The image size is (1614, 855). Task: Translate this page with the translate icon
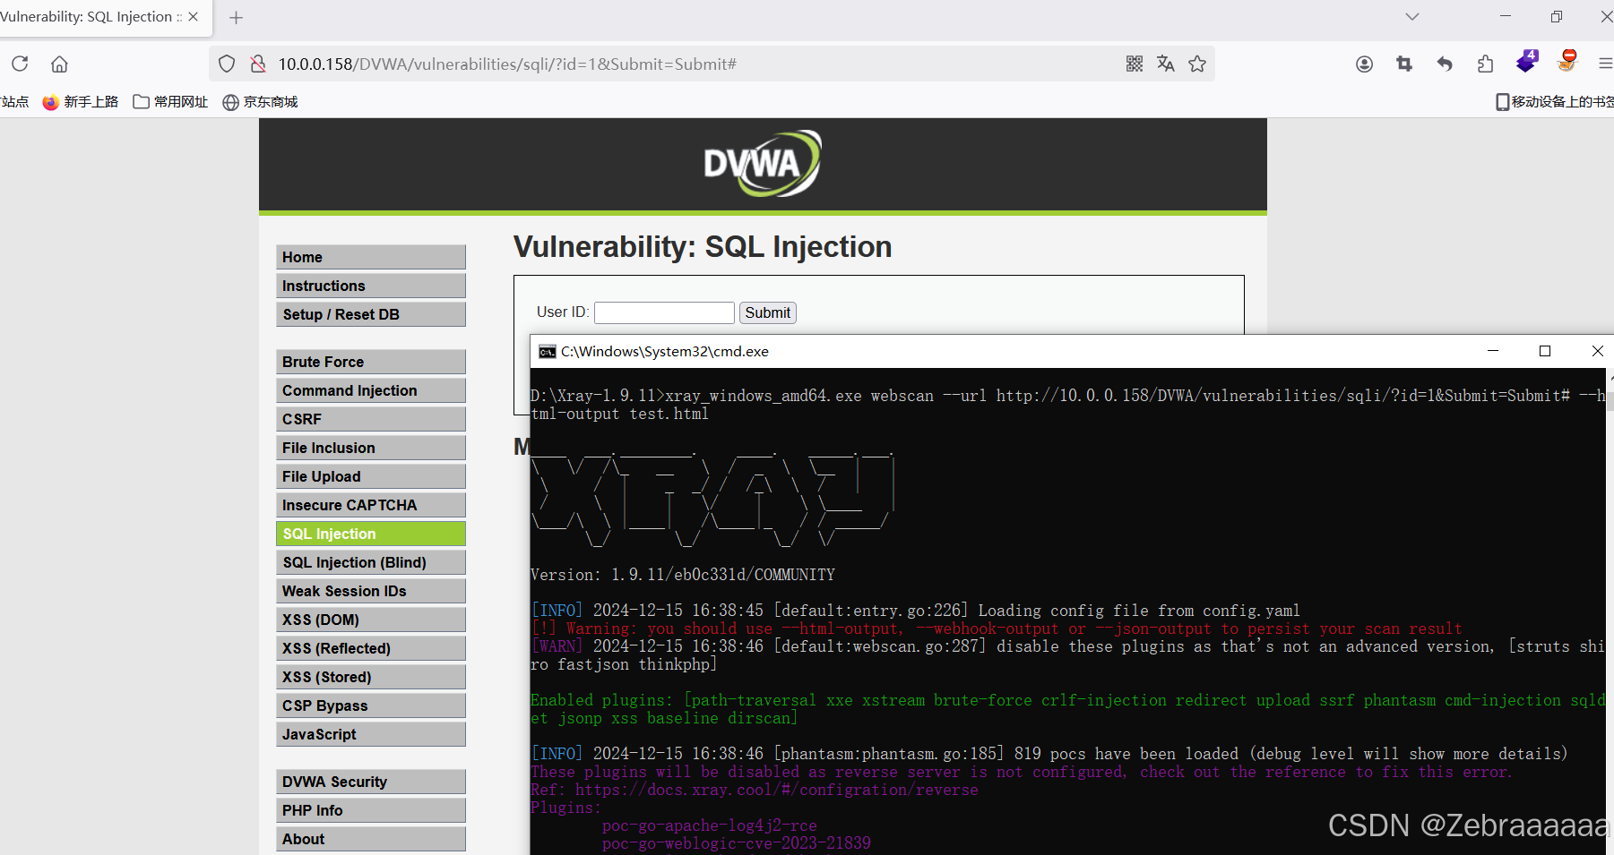point(1165,64)
